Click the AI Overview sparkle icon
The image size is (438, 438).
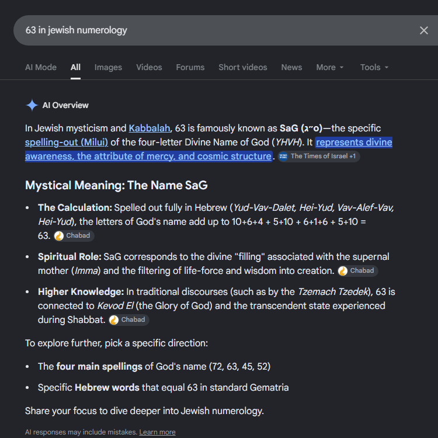32,105
